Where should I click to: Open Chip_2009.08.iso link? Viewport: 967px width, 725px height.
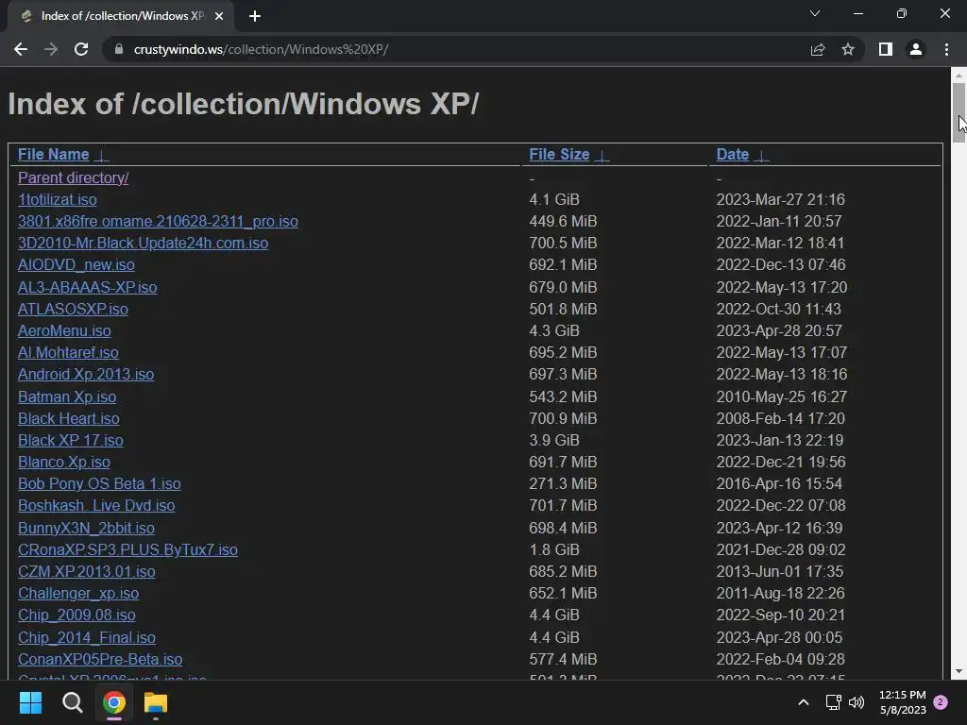[76, 615]
